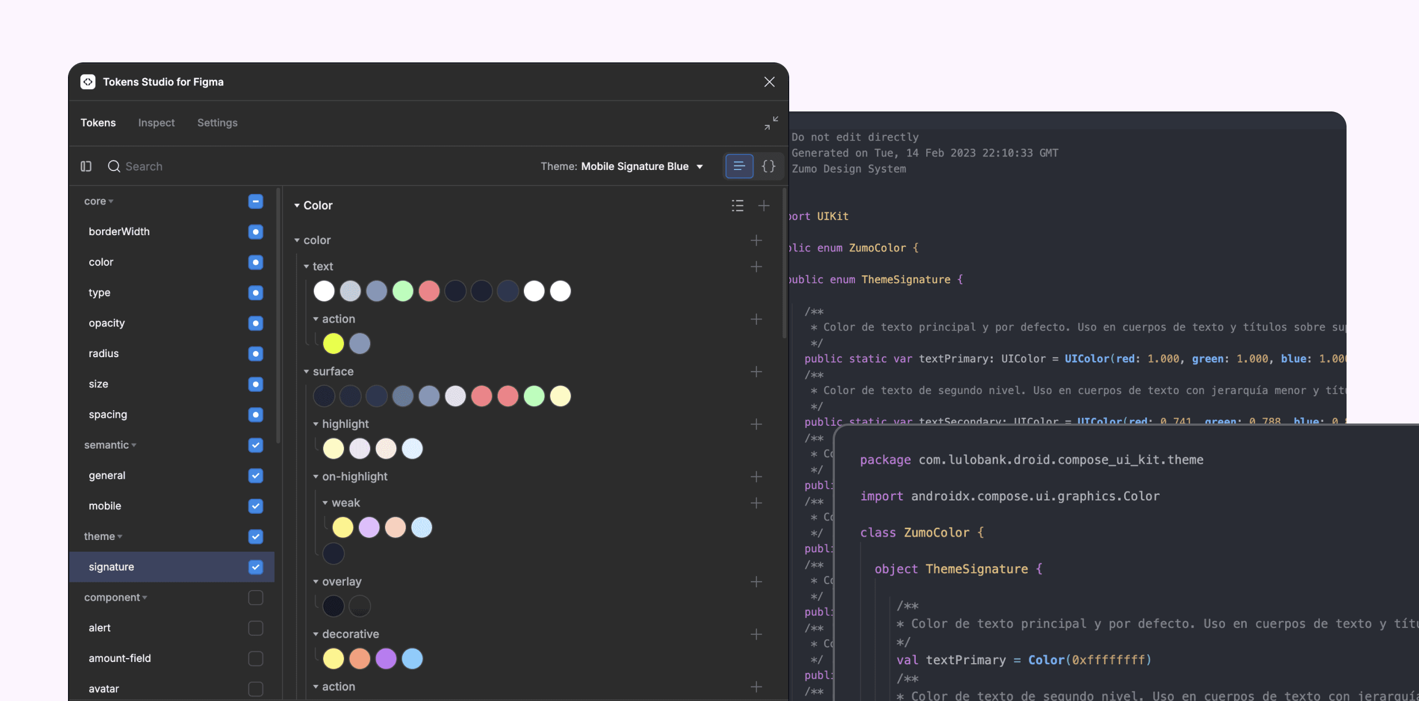Switch to the Inspect tab
The height and width of the screenshot is (701, 1419).
(156, 123)
